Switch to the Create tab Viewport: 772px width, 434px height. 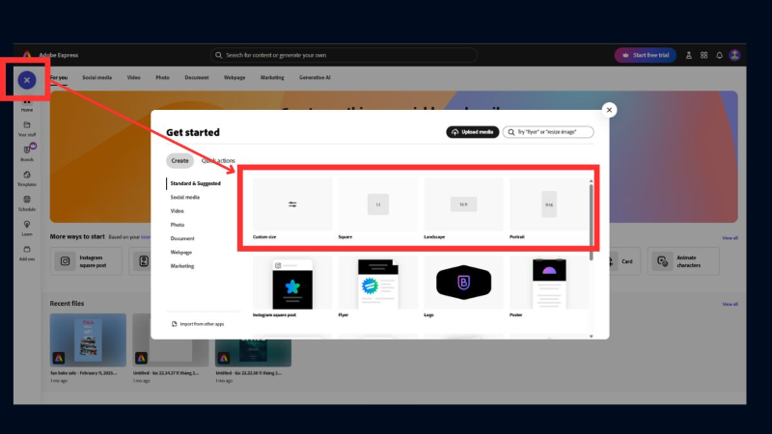pos(179,160)
